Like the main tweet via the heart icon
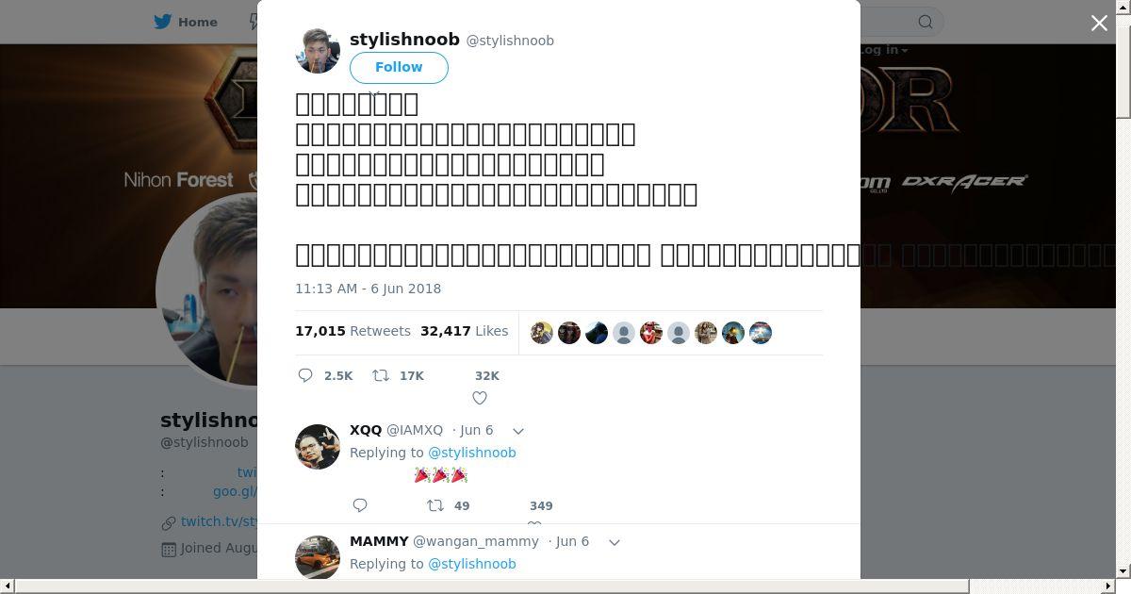The image size is (1131, 594). tap(480, 398)
